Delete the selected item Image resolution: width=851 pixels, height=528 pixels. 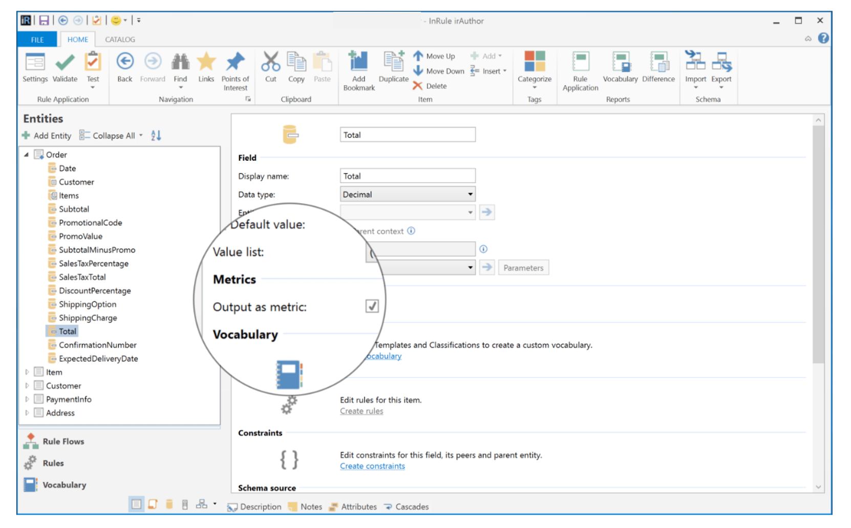coord(430,86)
